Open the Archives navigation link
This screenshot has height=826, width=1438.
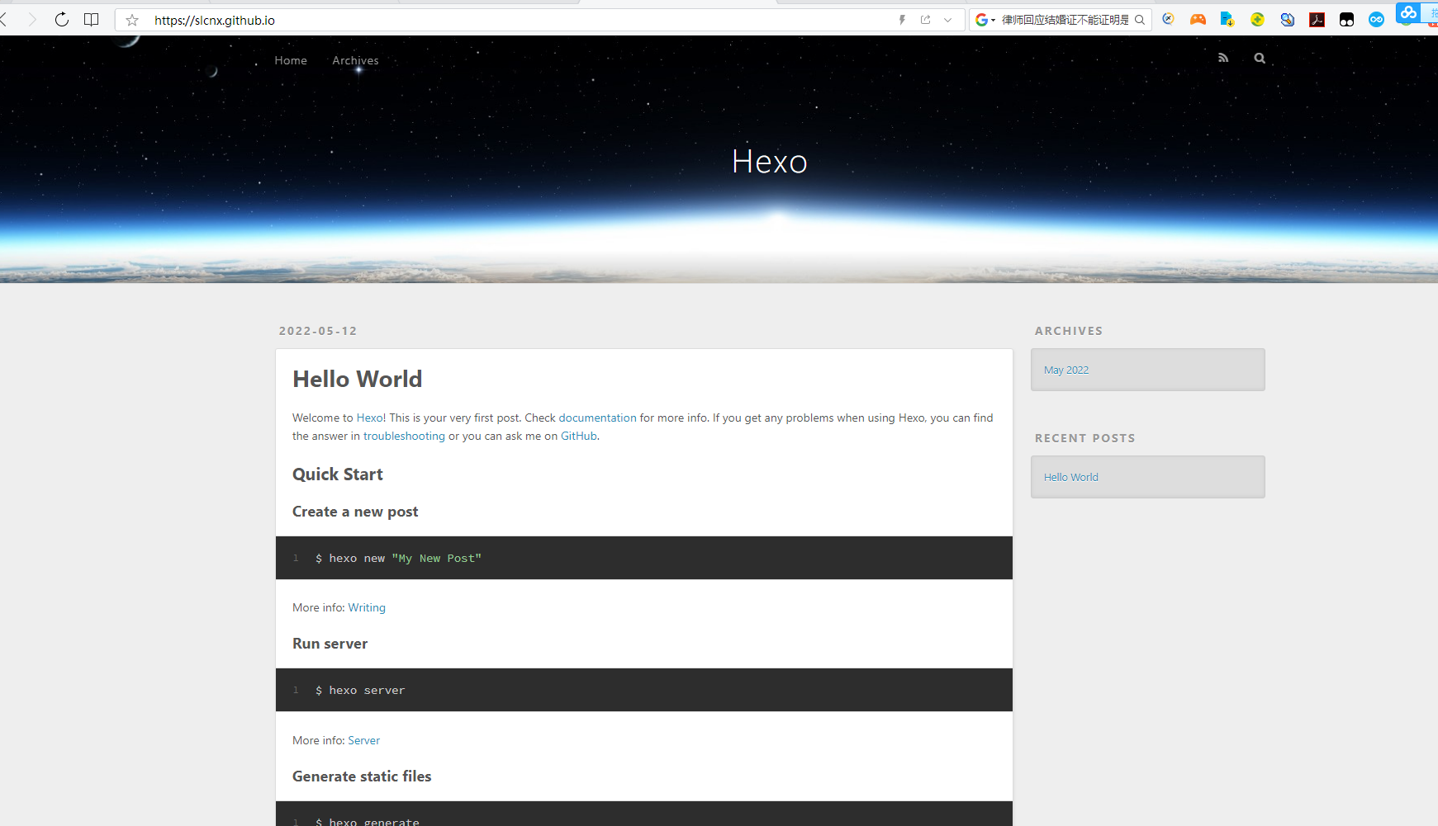pyautogui.click(x=355, y=60)
